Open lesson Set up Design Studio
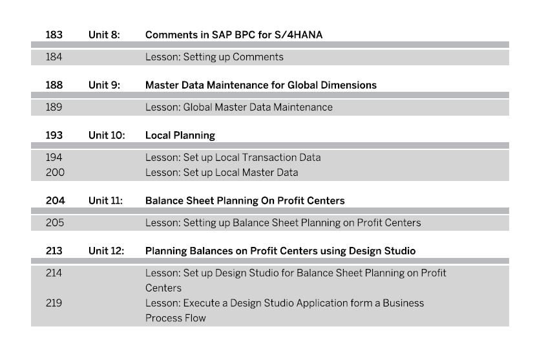 tap(296, 281)
